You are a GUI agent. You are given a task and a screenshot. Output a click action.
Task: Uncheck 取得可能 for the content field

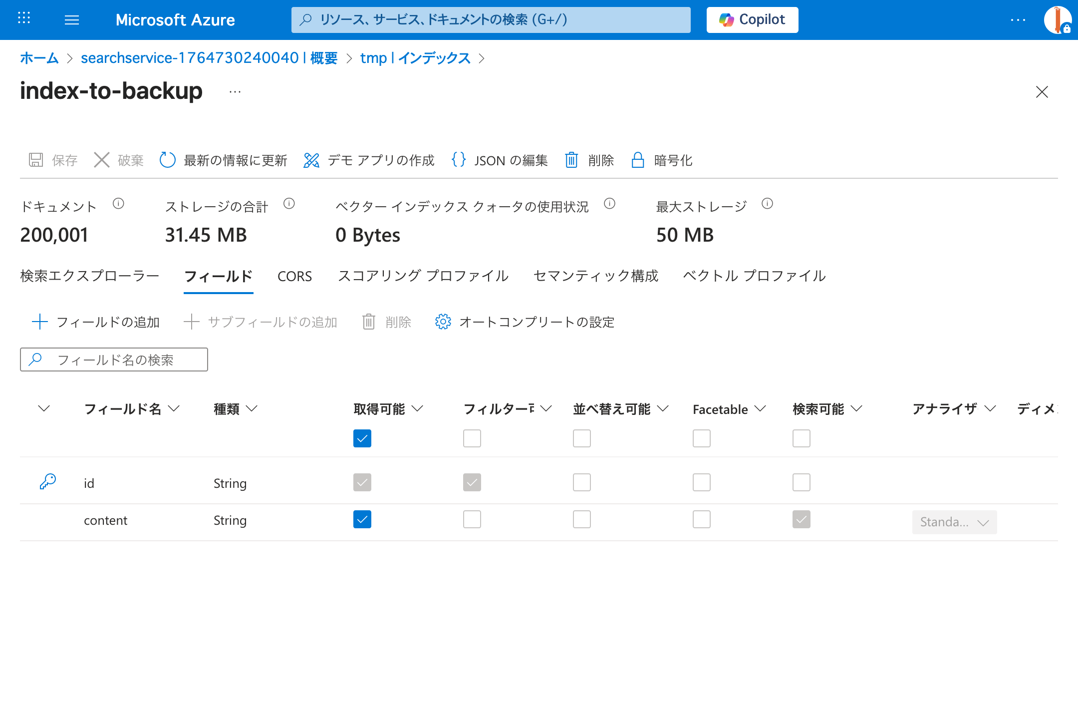pos(362,519)
